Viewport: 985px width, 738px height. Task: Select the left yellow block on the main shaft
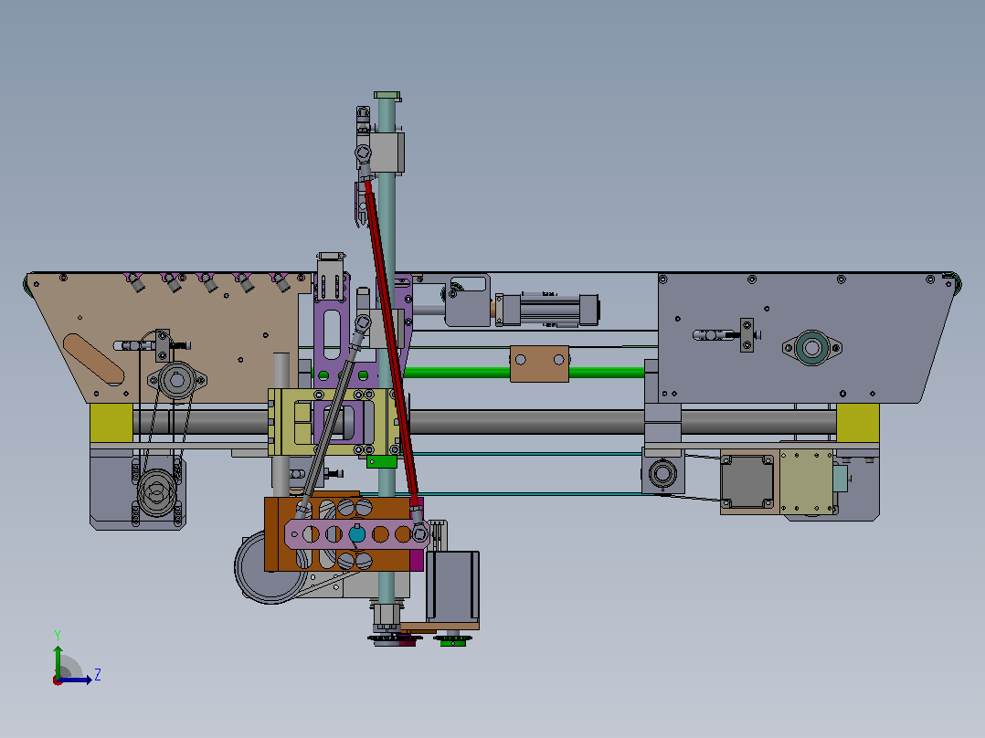[111, 423]
